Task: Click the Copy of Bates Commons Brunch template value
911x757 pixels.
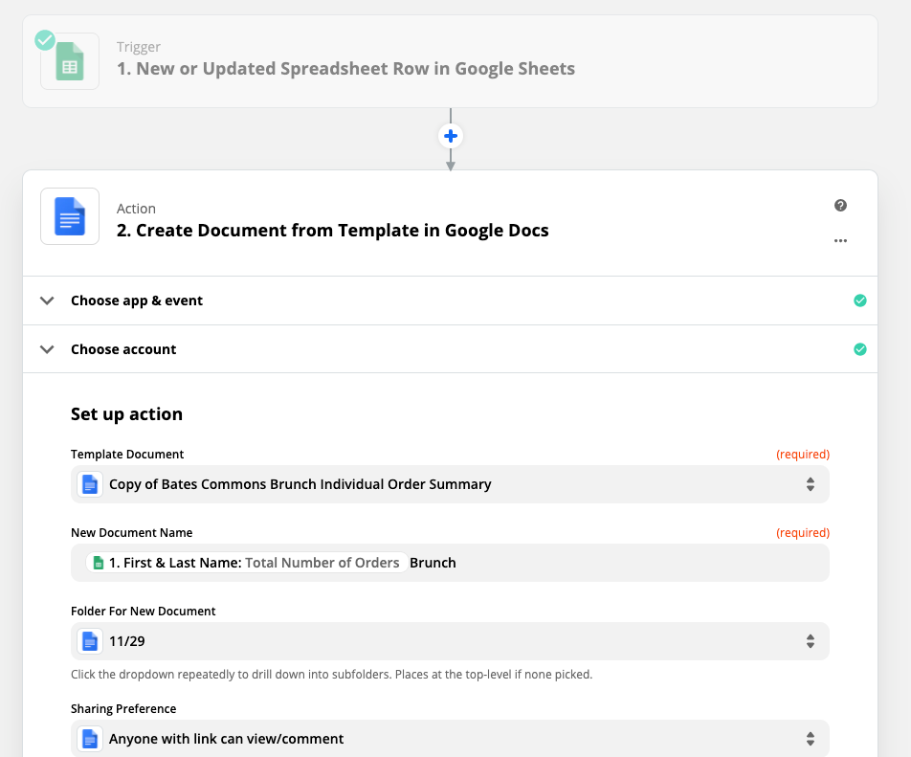Action: click(x=300, y=484)
